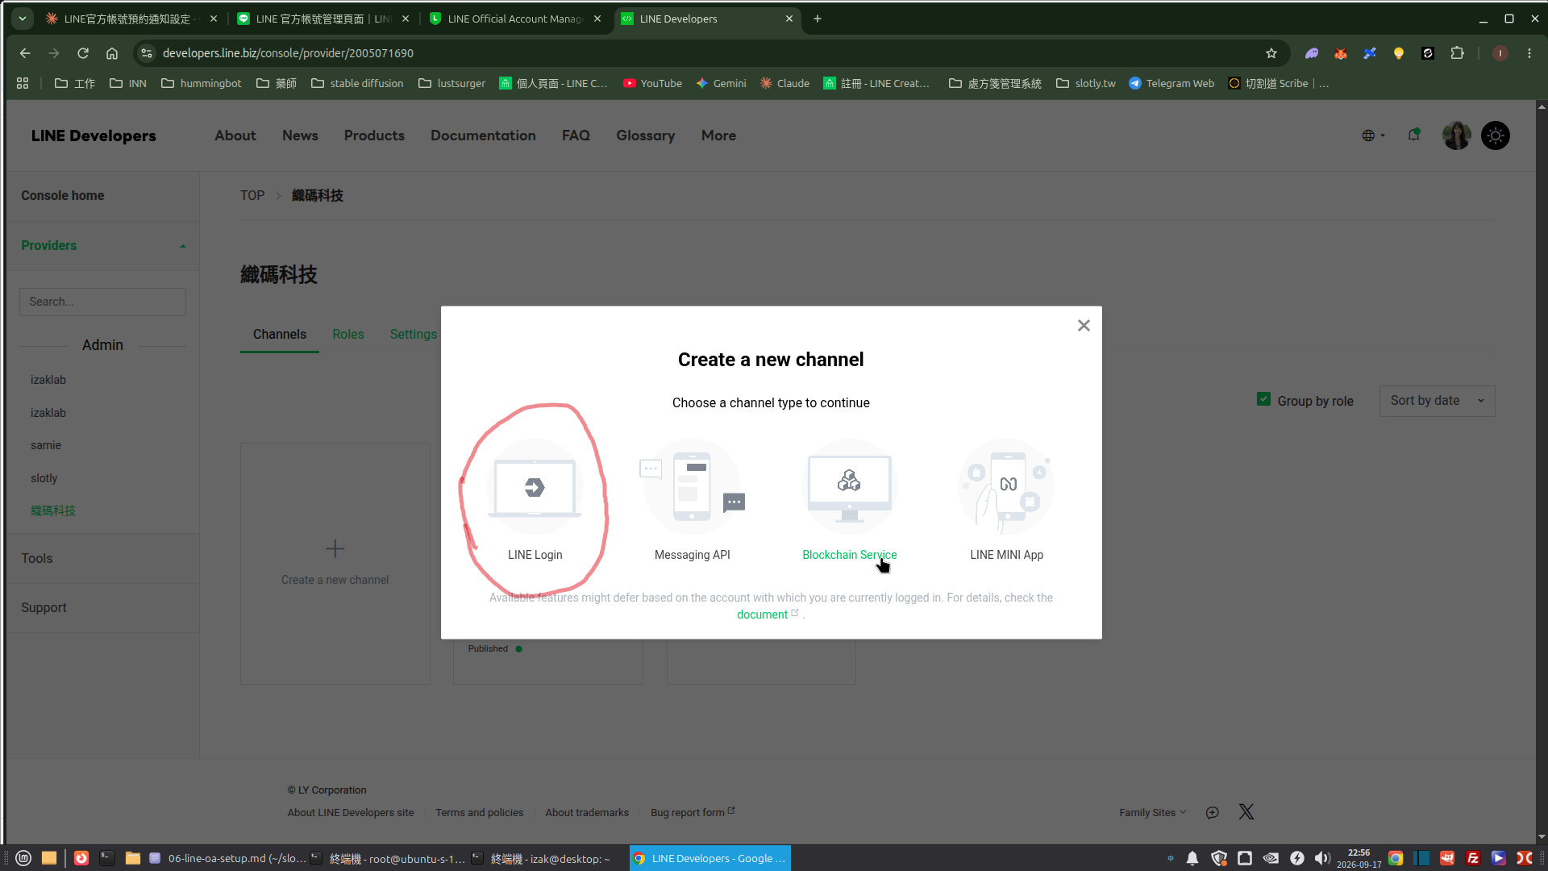Expand the Family Sites dropdown
This screenshot has height=871, width=1548.
(x=1152, y=812)
